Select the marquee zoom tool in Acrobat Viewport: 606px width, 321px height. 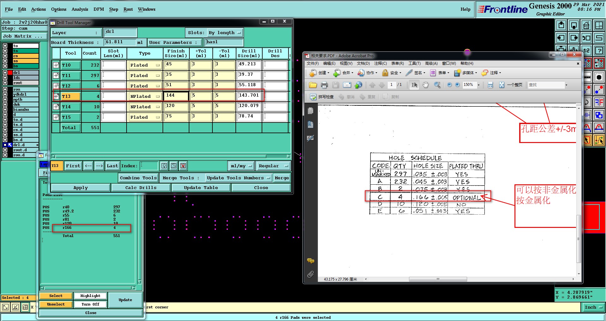[437, 85]
